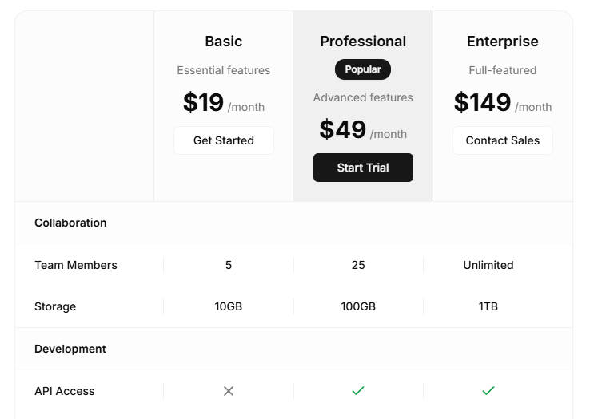The image size is (610, 419).
Task: Click the Collaboration section header
Action: point(70,223)
